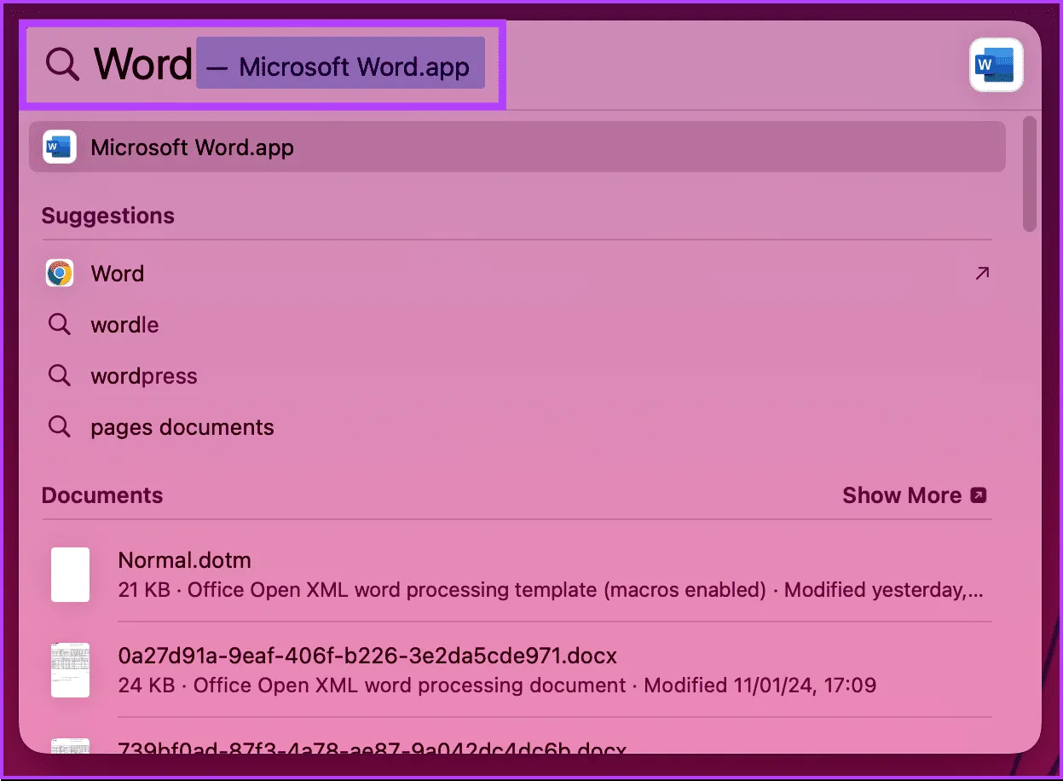Click the magnifying glass icon in search bar

pos(62,65)
